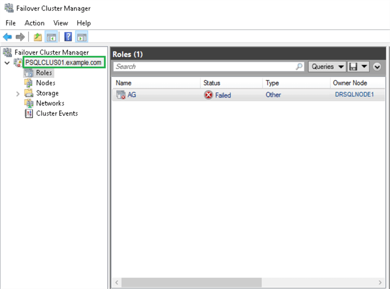
Task: Click the Forward arrow toolbar icon
Action: [20, 37]
